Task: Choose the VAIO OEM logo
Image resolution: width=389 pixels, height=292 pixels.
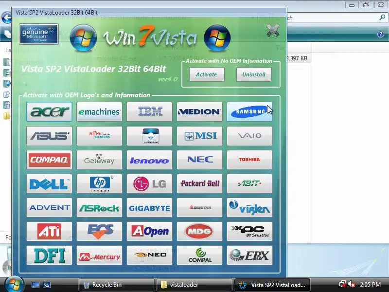Action: point(249,136)
